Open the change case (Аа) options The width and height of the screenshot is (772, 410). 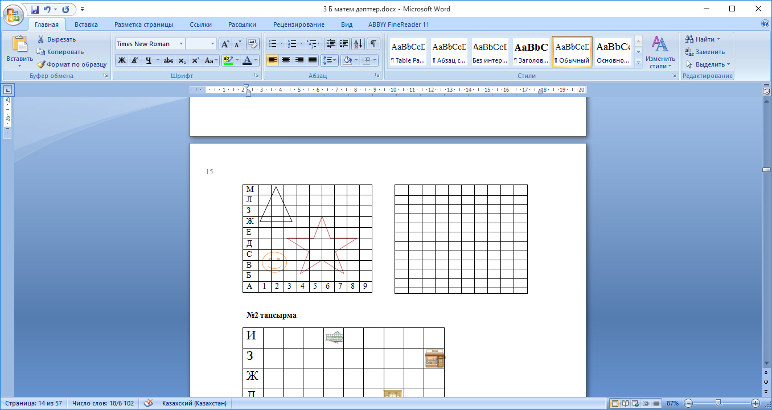(x=210, y=60)
